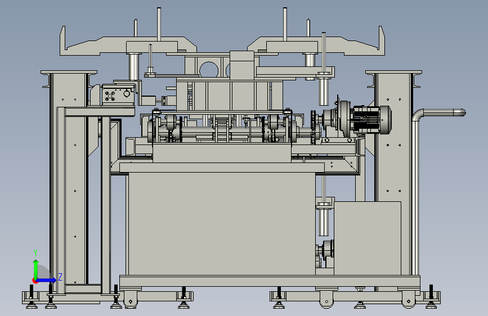Select the control block with four bolt holes
This screenshot has height=316, width=488.
pos(118,95)
